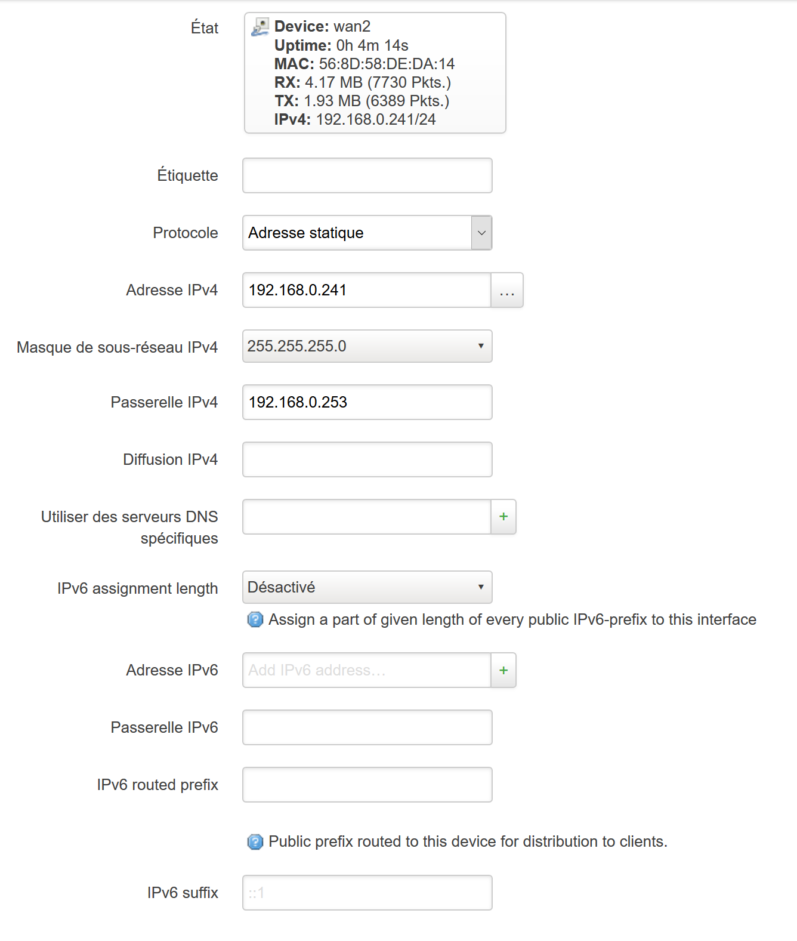Click the IPv6 routed prefix field

coord(366,785)
